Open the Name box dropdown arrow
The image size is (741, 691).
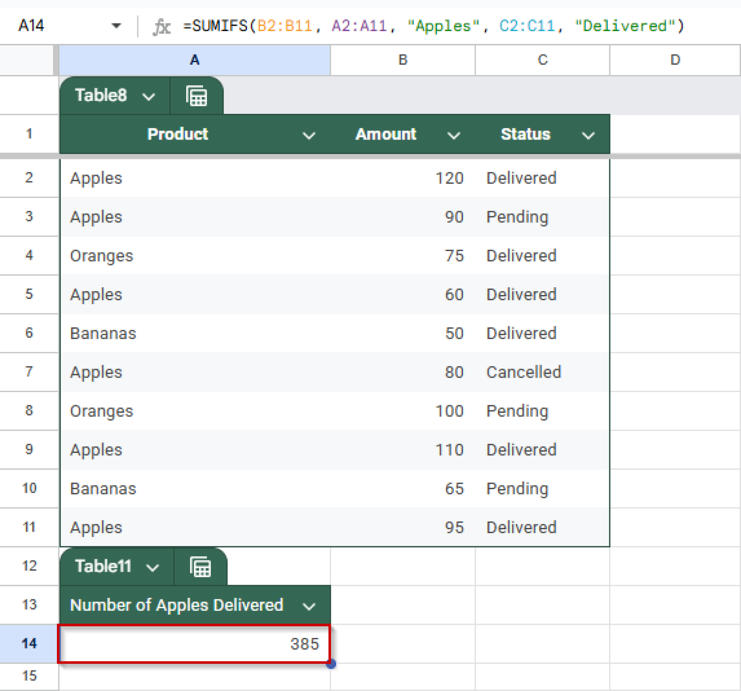pos(116,26)
